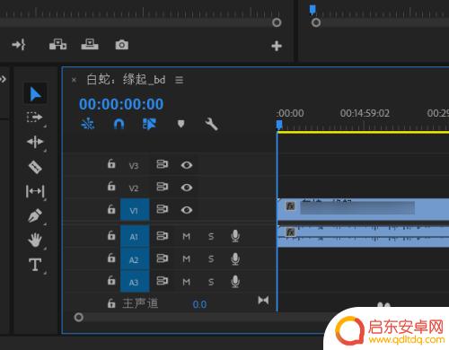Select the Track Select Forward tool
This screenshot has width=449, height=350.
pyautogui.click(x=34, y=118)
